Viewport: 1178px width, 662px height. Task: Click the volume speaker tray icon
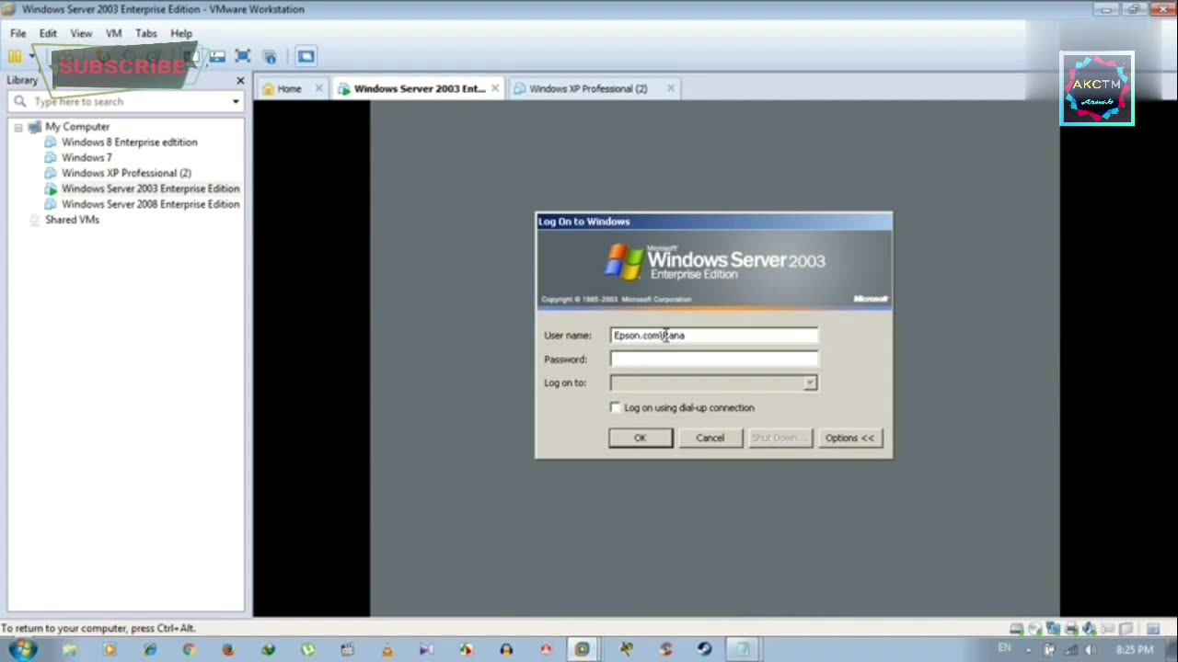(x=1090, y=650)
